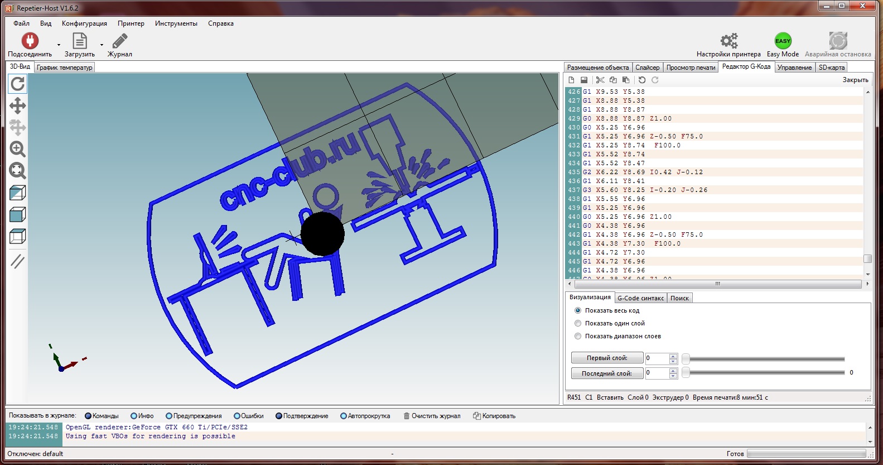883x465 pixels.
Task: Select Показать диапазон слоев radio option
Action: pyautogui.click(x=578, y=336)
